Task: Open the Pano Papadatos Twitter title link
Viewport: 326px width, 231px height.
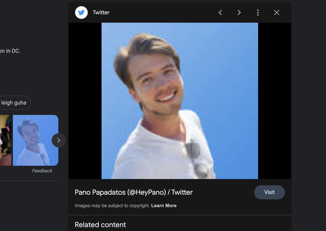Action: coord(134,192)
